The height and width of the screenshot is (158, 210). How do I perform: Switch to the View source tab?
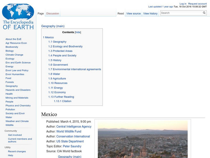point(133,13)
